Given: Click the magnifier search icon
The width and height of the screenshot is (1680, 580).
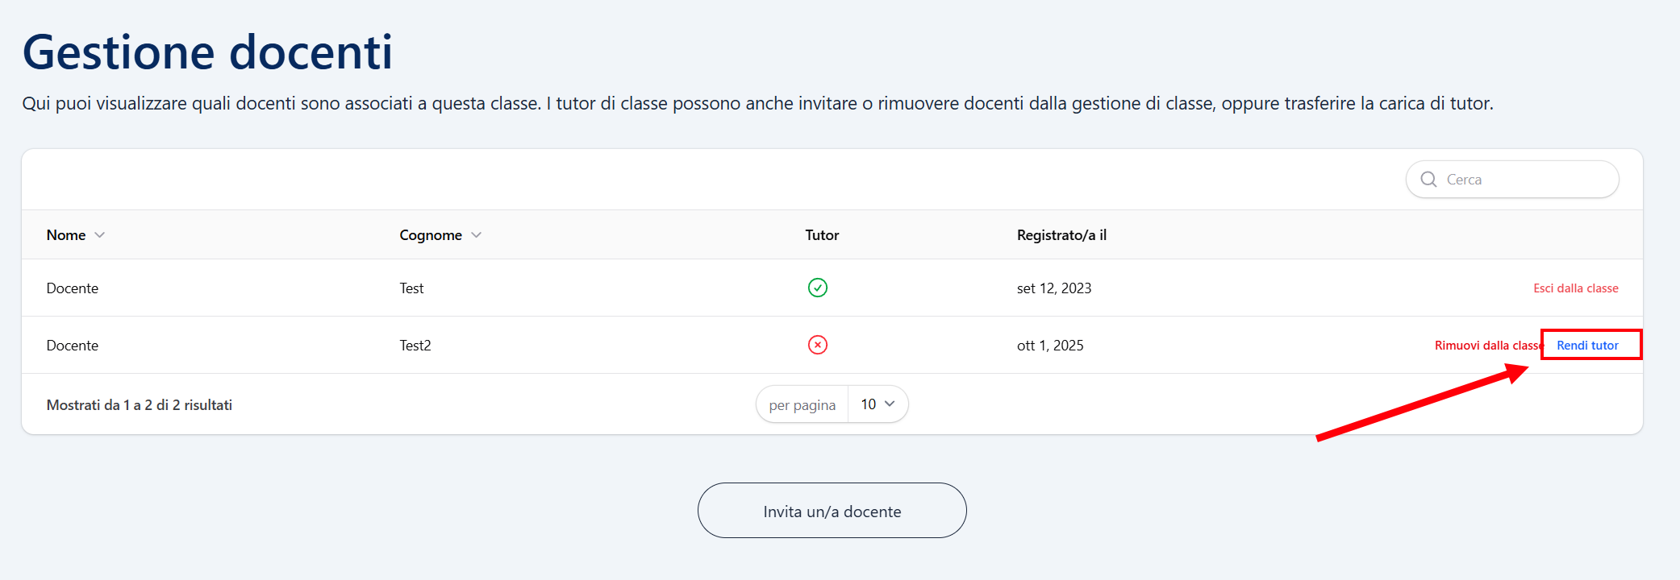Looking at the screenshot, I should [x=1428, y=180].
